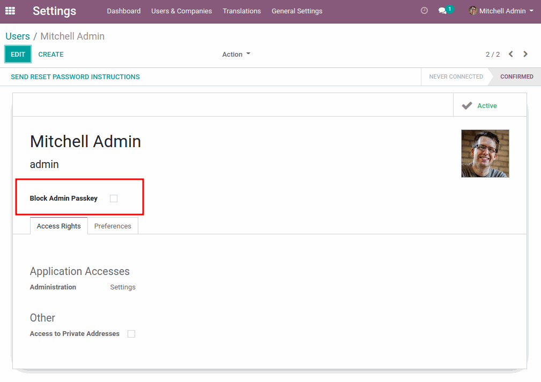
Task: Navigate to Users breadcrumb link
Action: [18, 36]
